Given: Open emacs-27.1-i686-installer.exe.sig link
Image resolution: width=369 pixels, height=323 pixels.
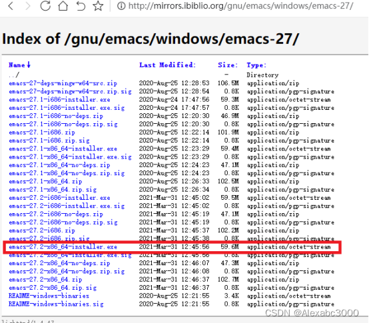Looking at the screenshot, I should click(67, 108).
